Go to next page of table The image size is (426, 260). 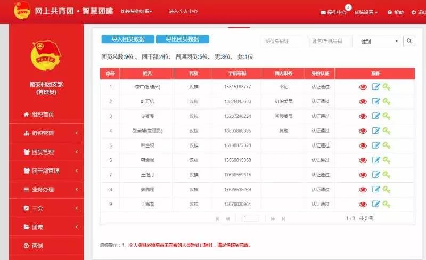273,218
